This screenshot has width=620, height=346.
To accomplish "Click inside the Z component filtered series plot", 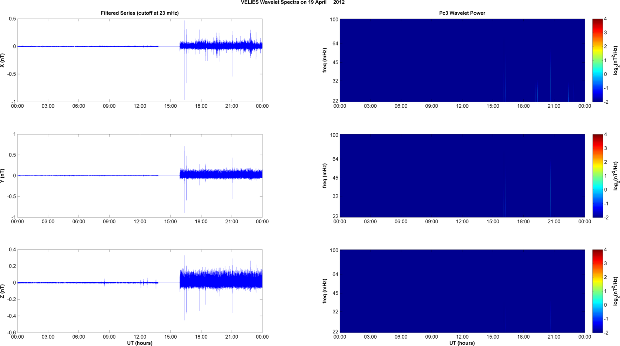I will 140,291.
